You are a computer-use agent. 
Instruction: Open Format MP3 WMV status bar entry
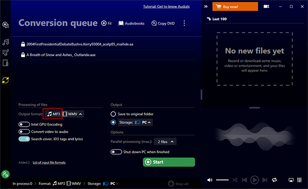60,183
